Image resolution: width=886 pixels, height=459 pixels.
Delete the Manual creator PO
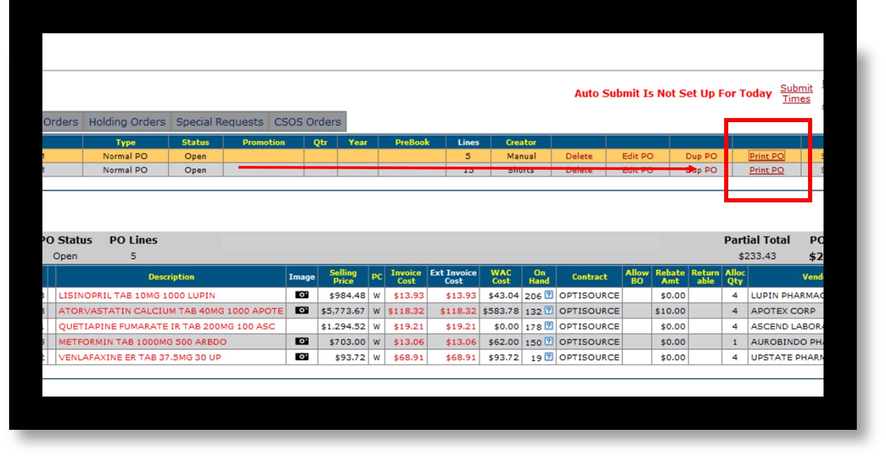coord(579,156)
